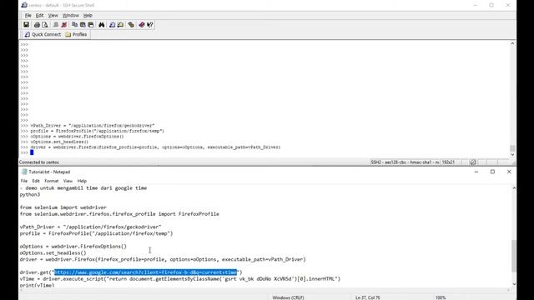534x300 pixels.
Task: Click the 'Ln 37, Col 76' status entry
Action: 367,297
